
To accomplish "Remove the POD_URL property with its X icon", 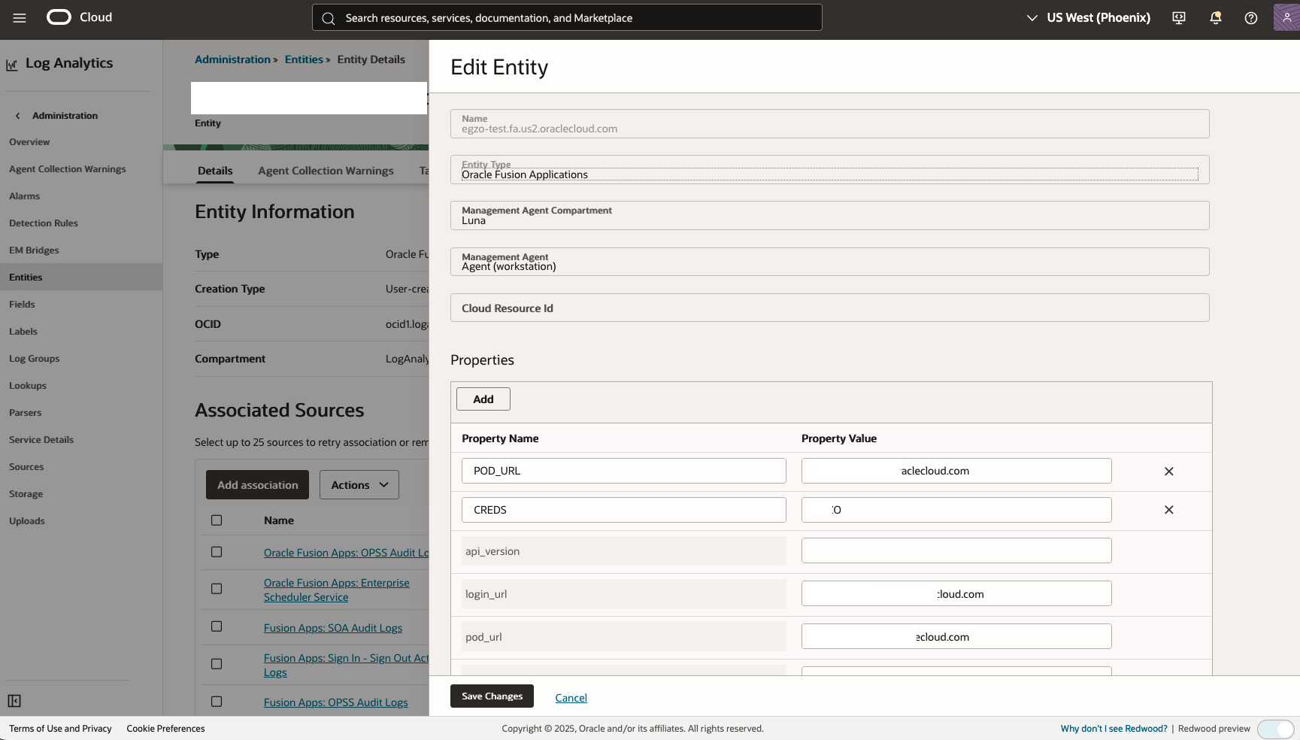I will click(x=1168, y=471).
